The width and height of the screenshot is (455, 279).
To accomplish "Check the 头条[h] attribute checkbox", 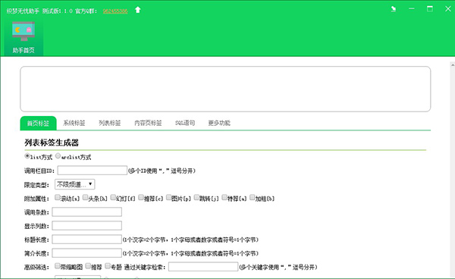I will (85, 198).
